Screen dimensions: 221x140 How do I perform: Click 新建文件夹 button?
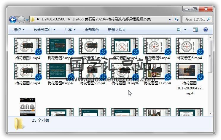coord(117,30)
